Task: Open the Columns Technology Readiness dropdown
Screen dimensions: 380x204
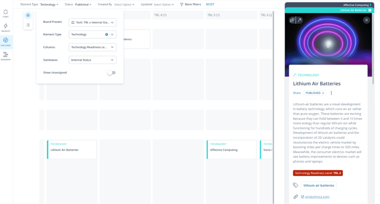Action: tap(92, 47)
